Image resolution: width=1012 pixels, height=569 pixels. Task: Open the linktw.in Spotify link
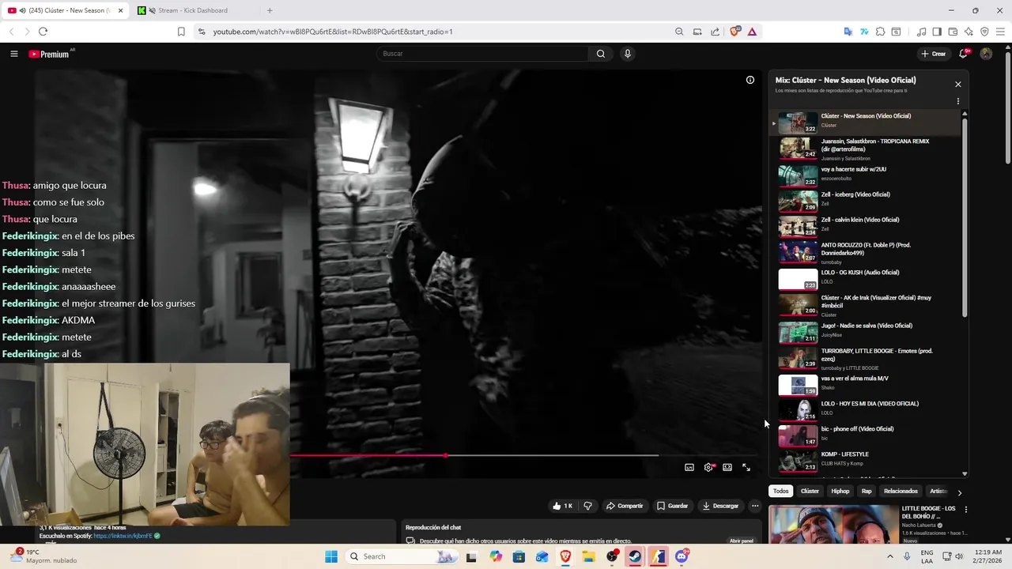pyautogui.click(x=123, y=536)
